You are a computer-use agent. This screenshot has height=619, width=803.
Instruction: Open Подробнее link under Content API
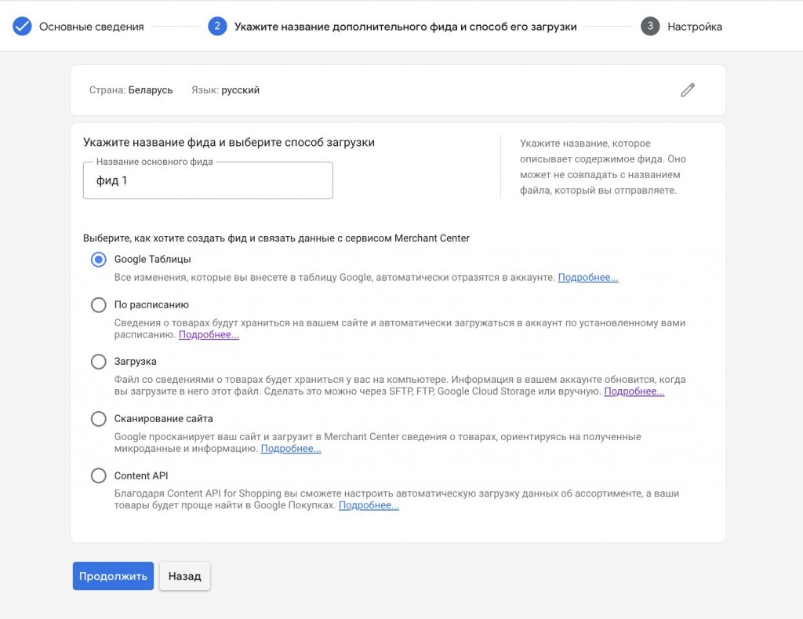(x=369, y=505)
